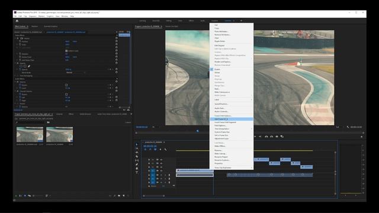
Task: Click the timeline horizontal zoom scroll bar
Action: tap(154, 196)
